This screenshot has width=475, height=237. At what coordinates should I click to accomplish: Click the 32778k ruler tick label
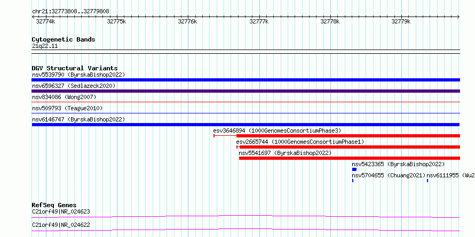330,21
